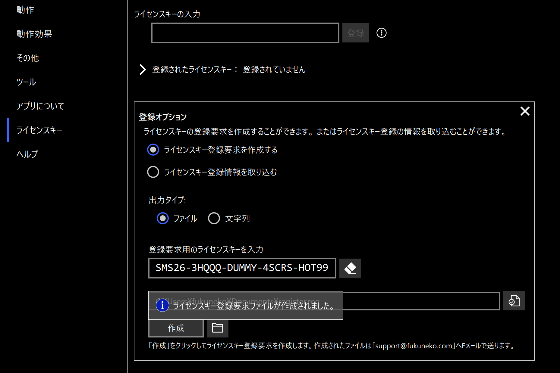Close the 登録オプション panel
Viewport: 560px width, 373px height.
pyautogui.click(x=525, y=111)
